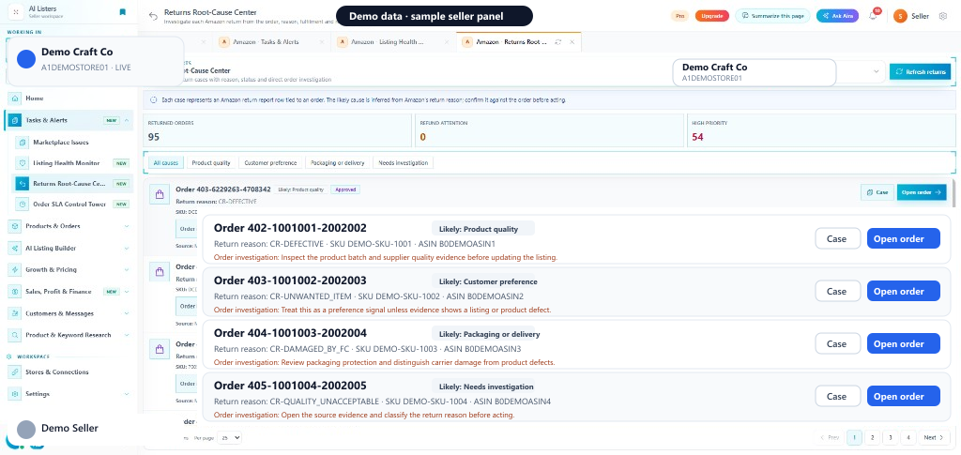961x455 pixels.
Task: Click the Order SLA Control Tower clock icon
Action: click(23, 204)
